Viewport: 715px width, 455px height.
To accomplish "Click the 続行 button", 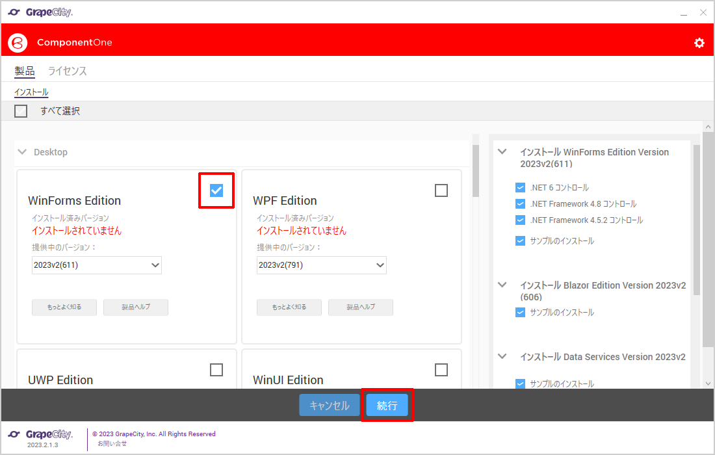I will click(387, 405).
